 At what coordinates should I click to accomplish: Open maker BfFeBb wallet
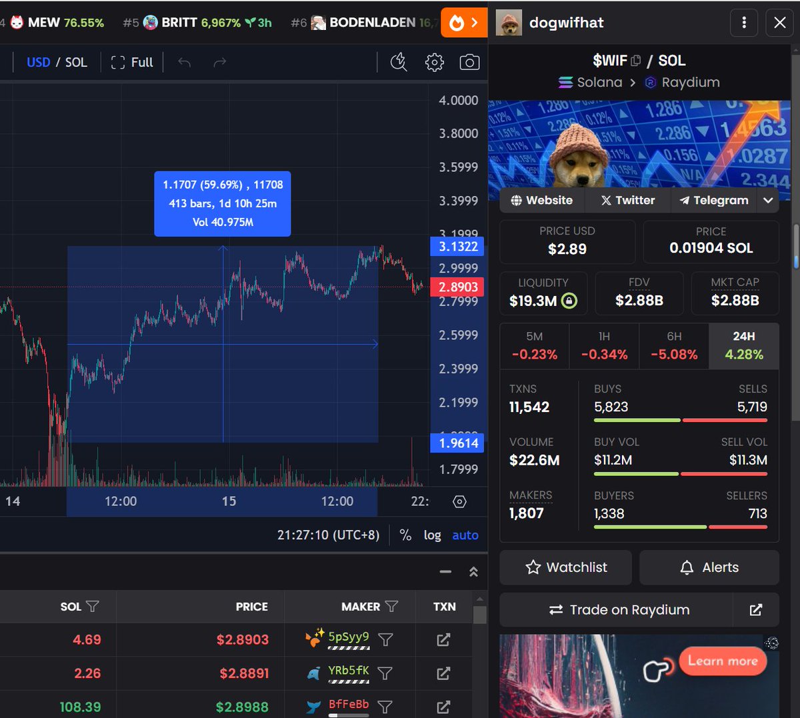pos(348,704)
